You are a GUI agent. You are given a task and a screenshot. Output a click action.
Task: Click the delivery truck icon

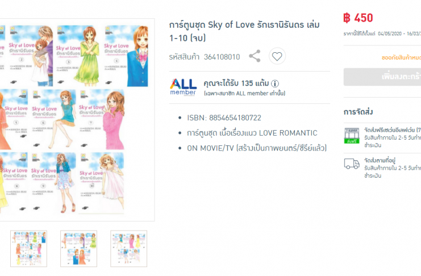pos(352,163)
